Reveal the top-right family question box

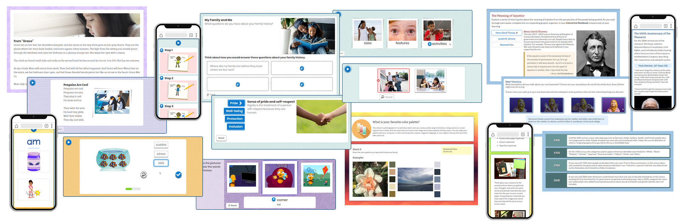(302, 68)
